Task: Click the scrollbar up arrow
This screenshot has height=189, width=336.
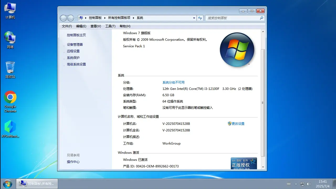Action: (x=263, y=32)
